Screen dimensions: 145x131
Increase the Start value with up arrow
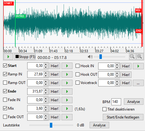(46, 64)
